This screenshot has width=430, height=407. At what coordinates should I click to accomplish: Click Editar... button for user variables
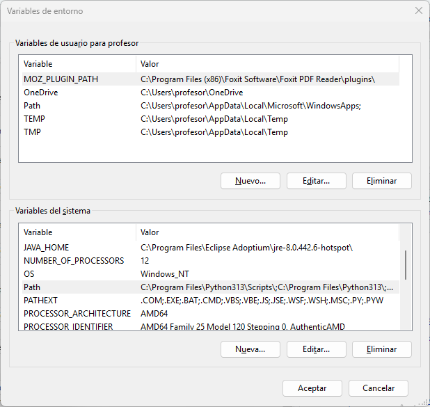coord(316,181)
